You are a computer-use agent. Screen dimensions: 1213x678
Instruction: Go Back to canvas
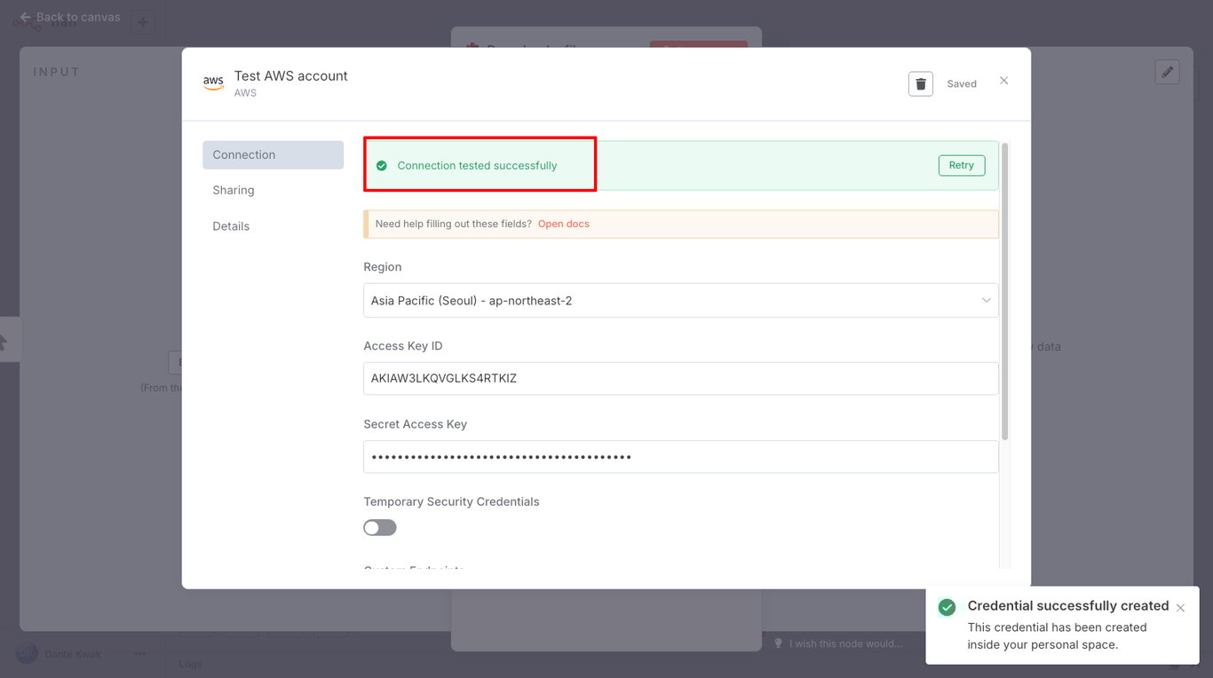point(70,17)
